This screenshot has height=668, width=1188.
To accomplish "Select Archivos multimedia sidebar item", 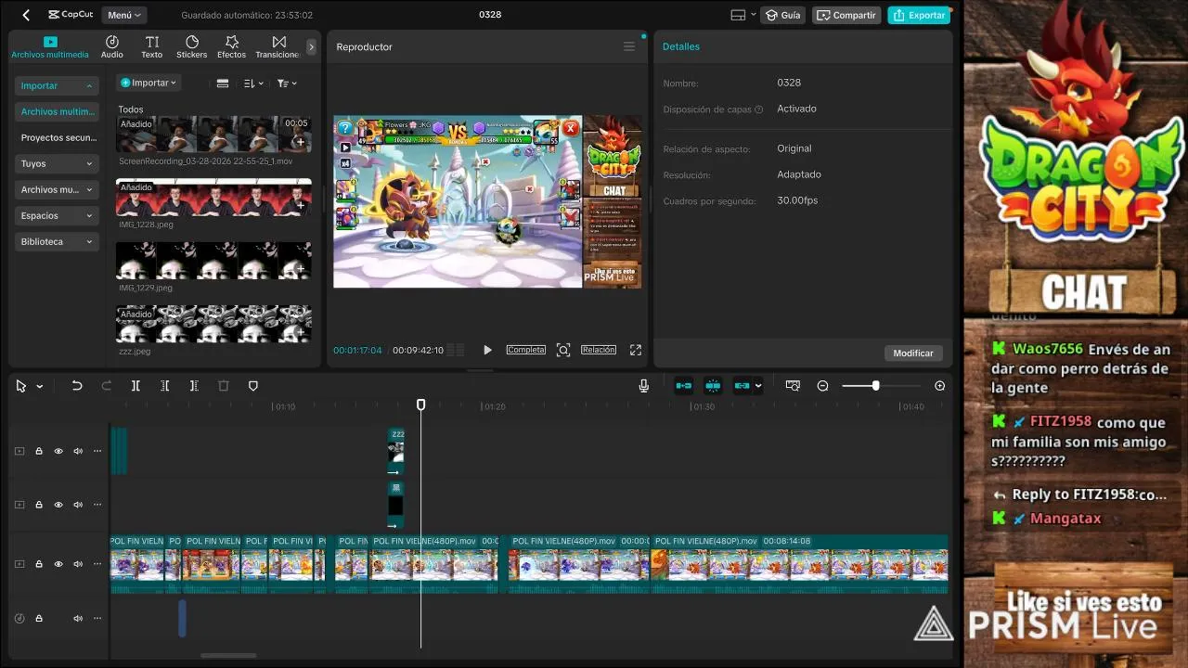I will pos(57,111).
